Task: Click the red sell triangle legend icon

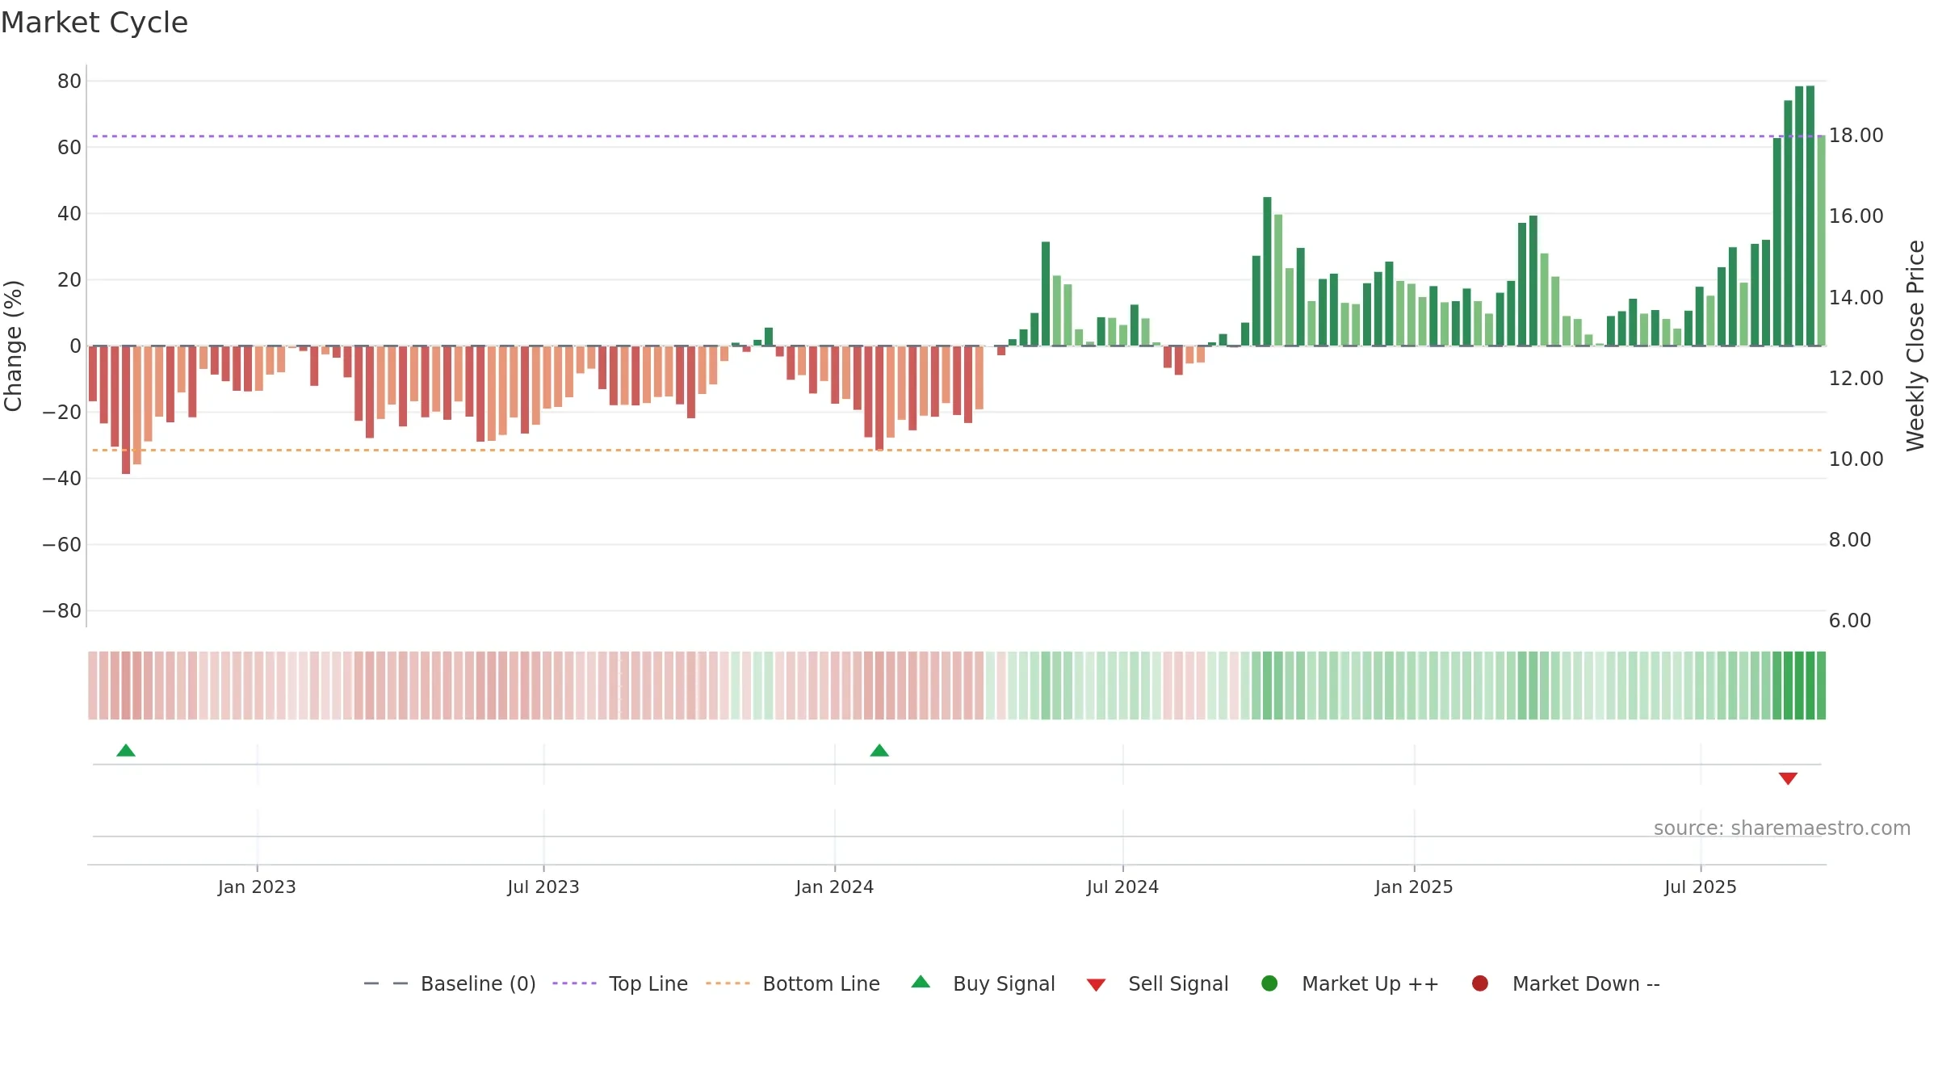Action: click(1096, 985)
